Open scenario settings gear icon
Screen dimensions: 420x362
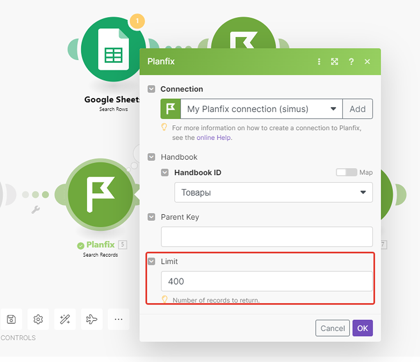(38, 319)
